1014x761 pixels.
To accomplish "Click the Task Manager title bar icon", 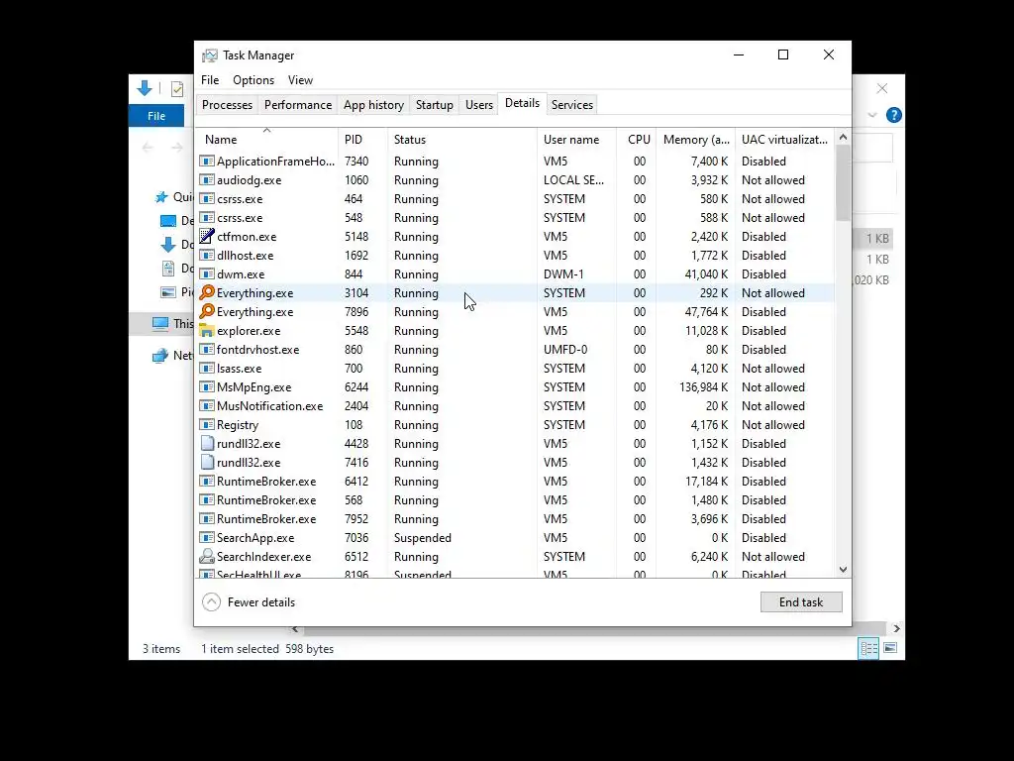I will click(210, 55).
